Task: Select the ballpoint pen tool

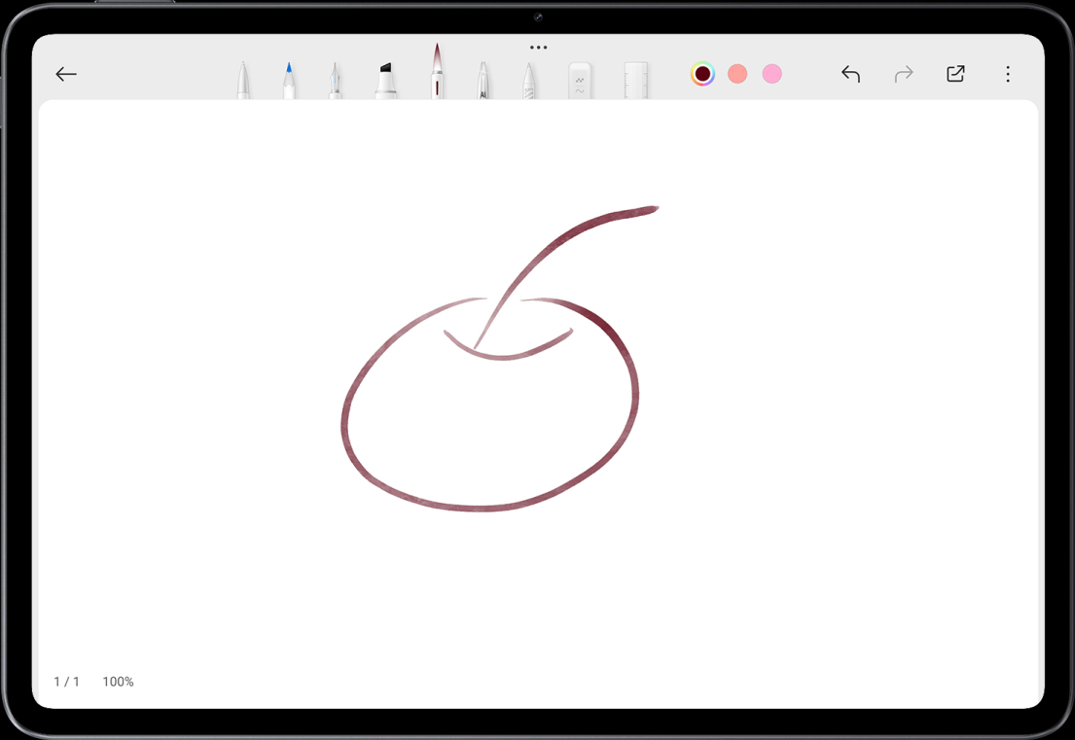Action: (243, 80)
